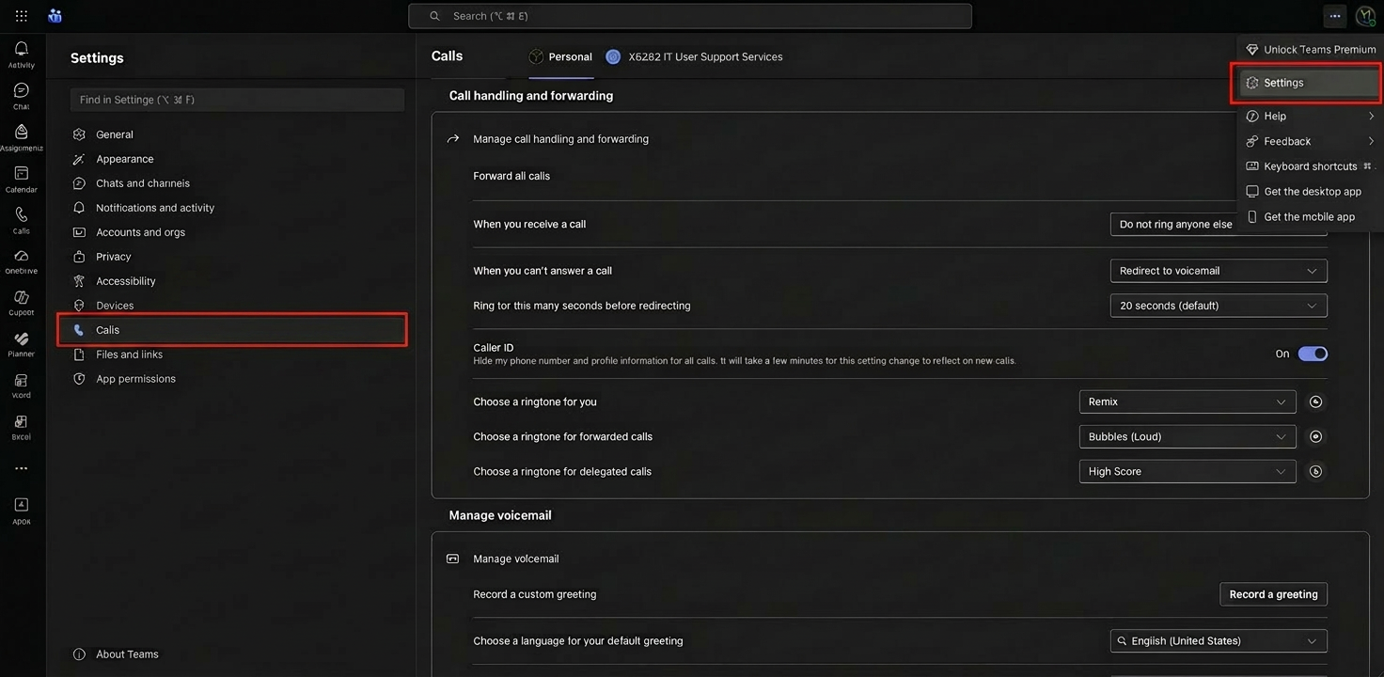This screenshot has width=1384, height=677.
Task: Open Word from the left rail
Action: 21,386
